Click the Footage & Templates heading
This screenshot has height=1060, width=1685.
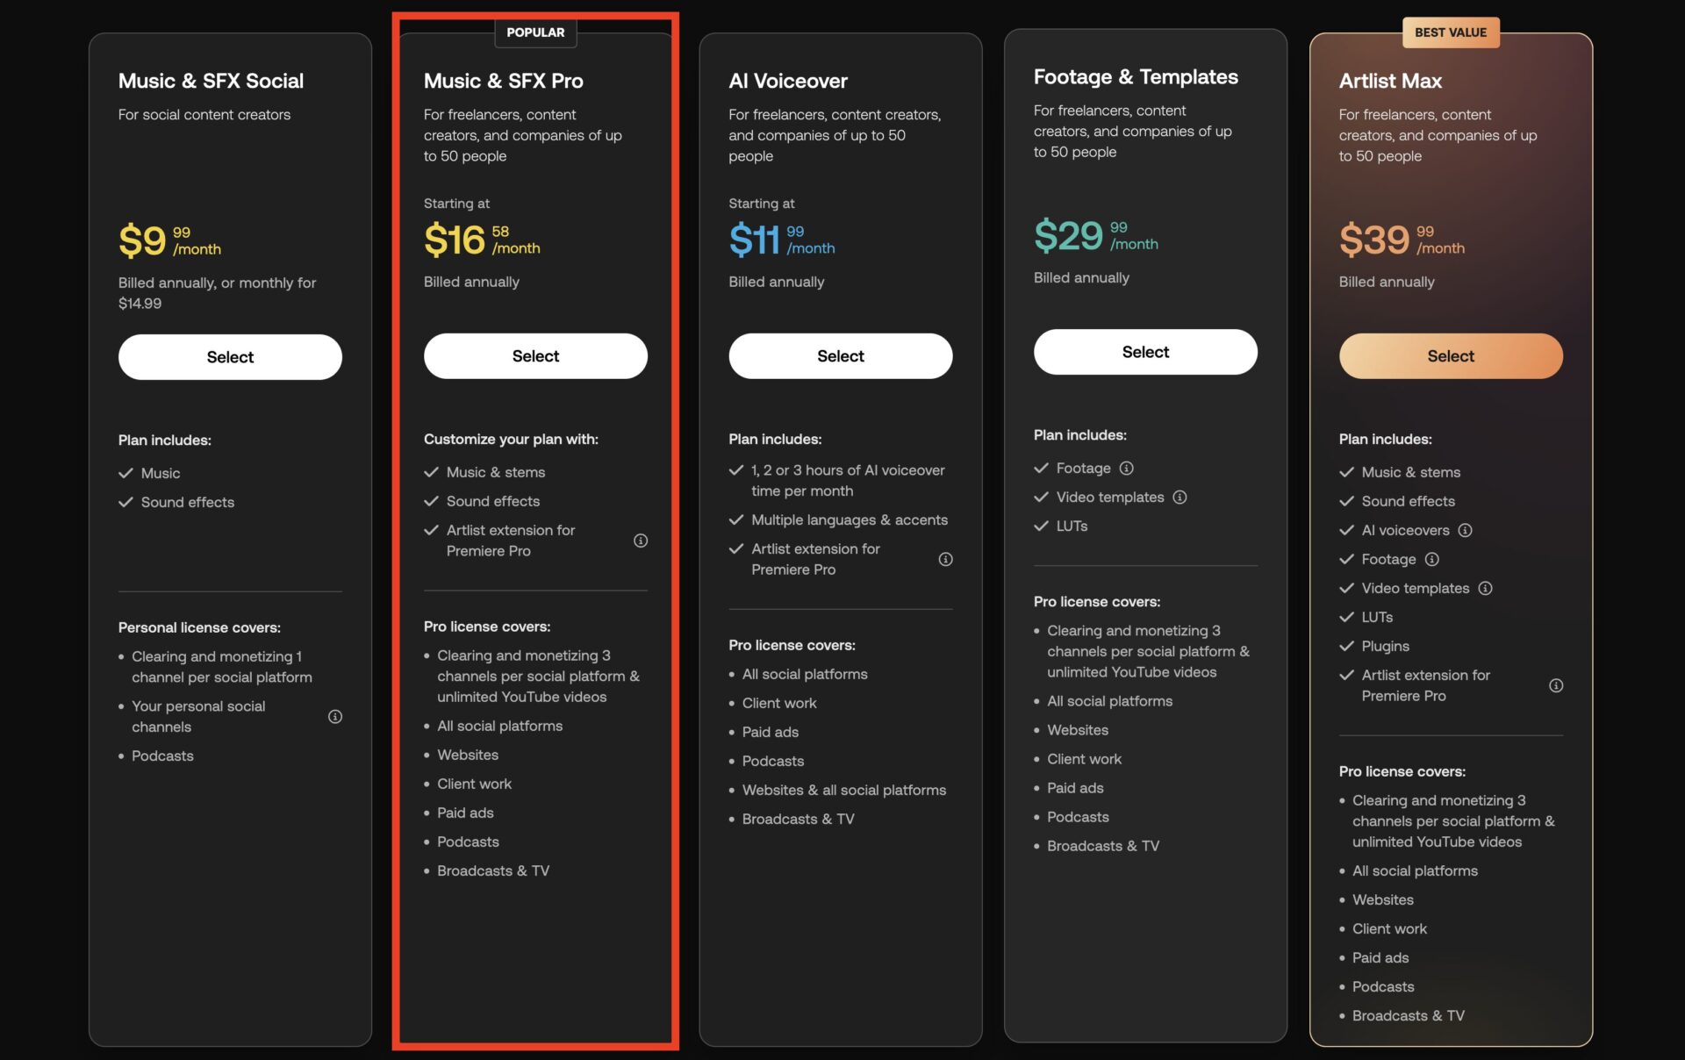1136,77
